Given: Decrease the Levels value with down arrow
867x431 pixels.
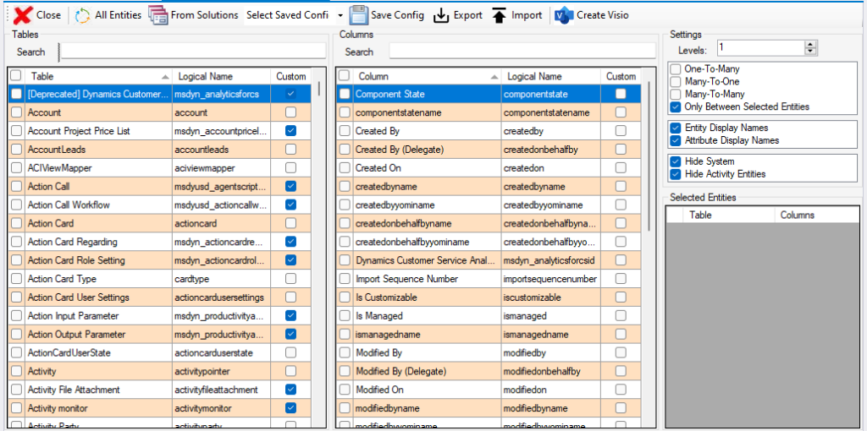Looking at the screenshot, I should pyautogui.click(x=810, y=52).
